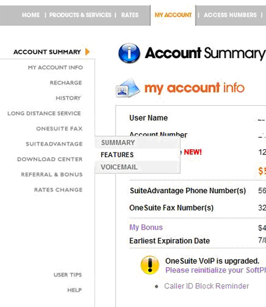Image resolution: width=266 pixels, height=307 pixels.
Task: Go to Access Numbers tab
Action: pyautogui.click(x=230, y=15)
